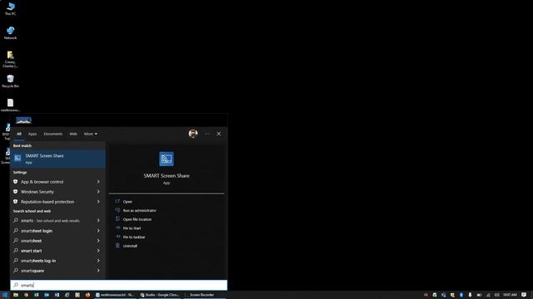This screenshot has height=299, width=533.
Task: Open the search options ellipsis menu
Action: click(207, 134)
